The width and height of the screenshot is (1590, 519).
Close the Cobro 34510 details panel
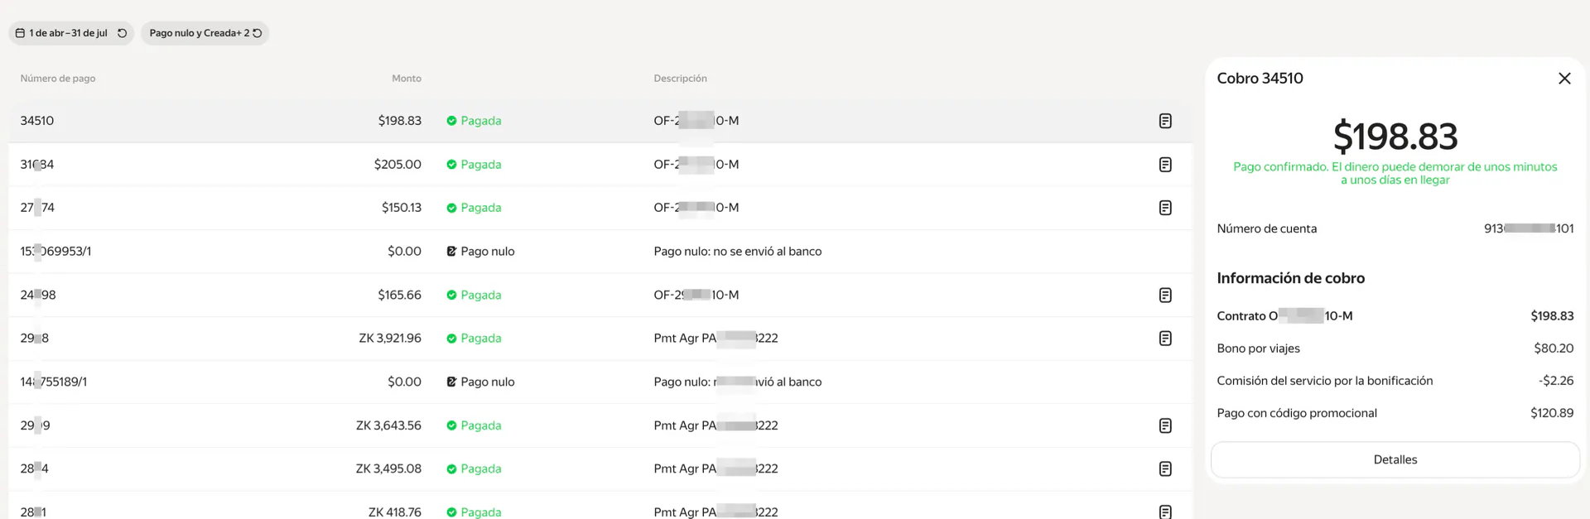[1564, 79]
